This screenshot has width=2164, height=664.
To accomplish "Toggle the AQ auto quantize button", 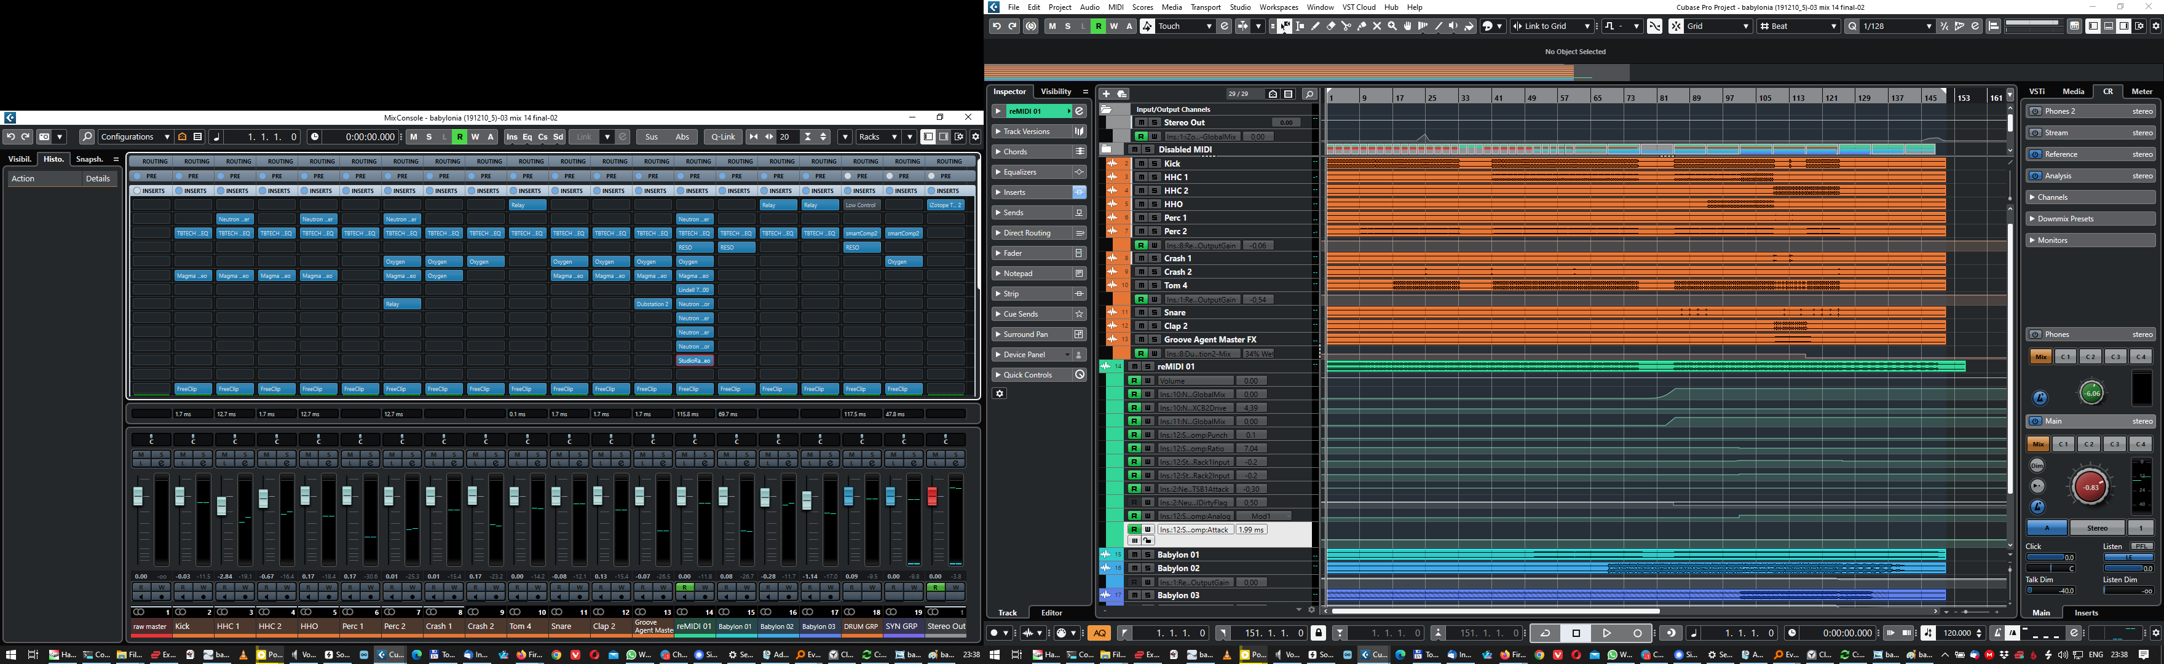I will [1100, 633].
